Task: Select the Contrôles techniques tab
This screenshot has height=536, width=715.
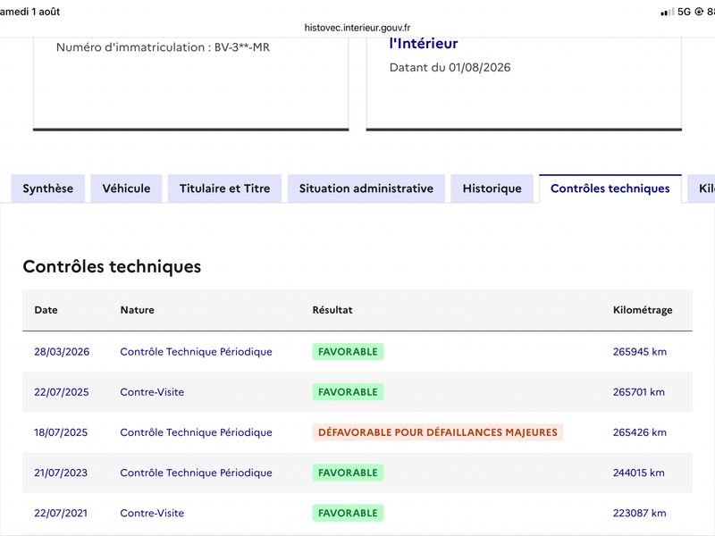Action: [x=610, y=188]
